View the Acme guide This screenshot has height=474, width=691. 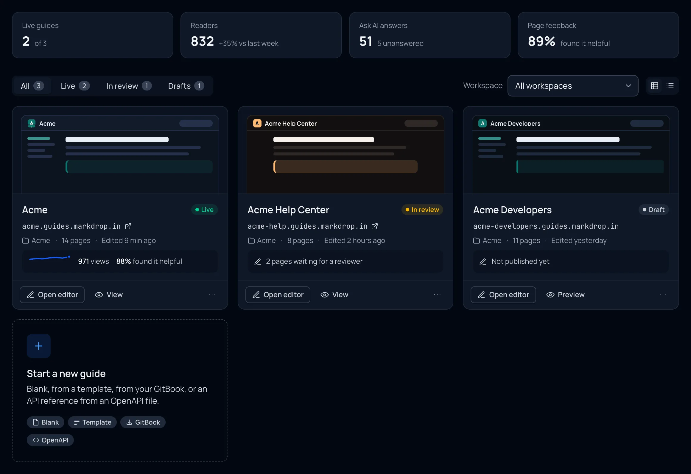[x=109, y=295]
